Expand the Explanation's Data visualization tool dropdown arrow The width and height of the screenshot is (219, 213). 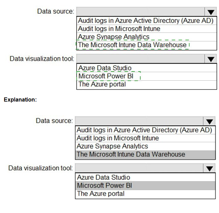(209, 168)
